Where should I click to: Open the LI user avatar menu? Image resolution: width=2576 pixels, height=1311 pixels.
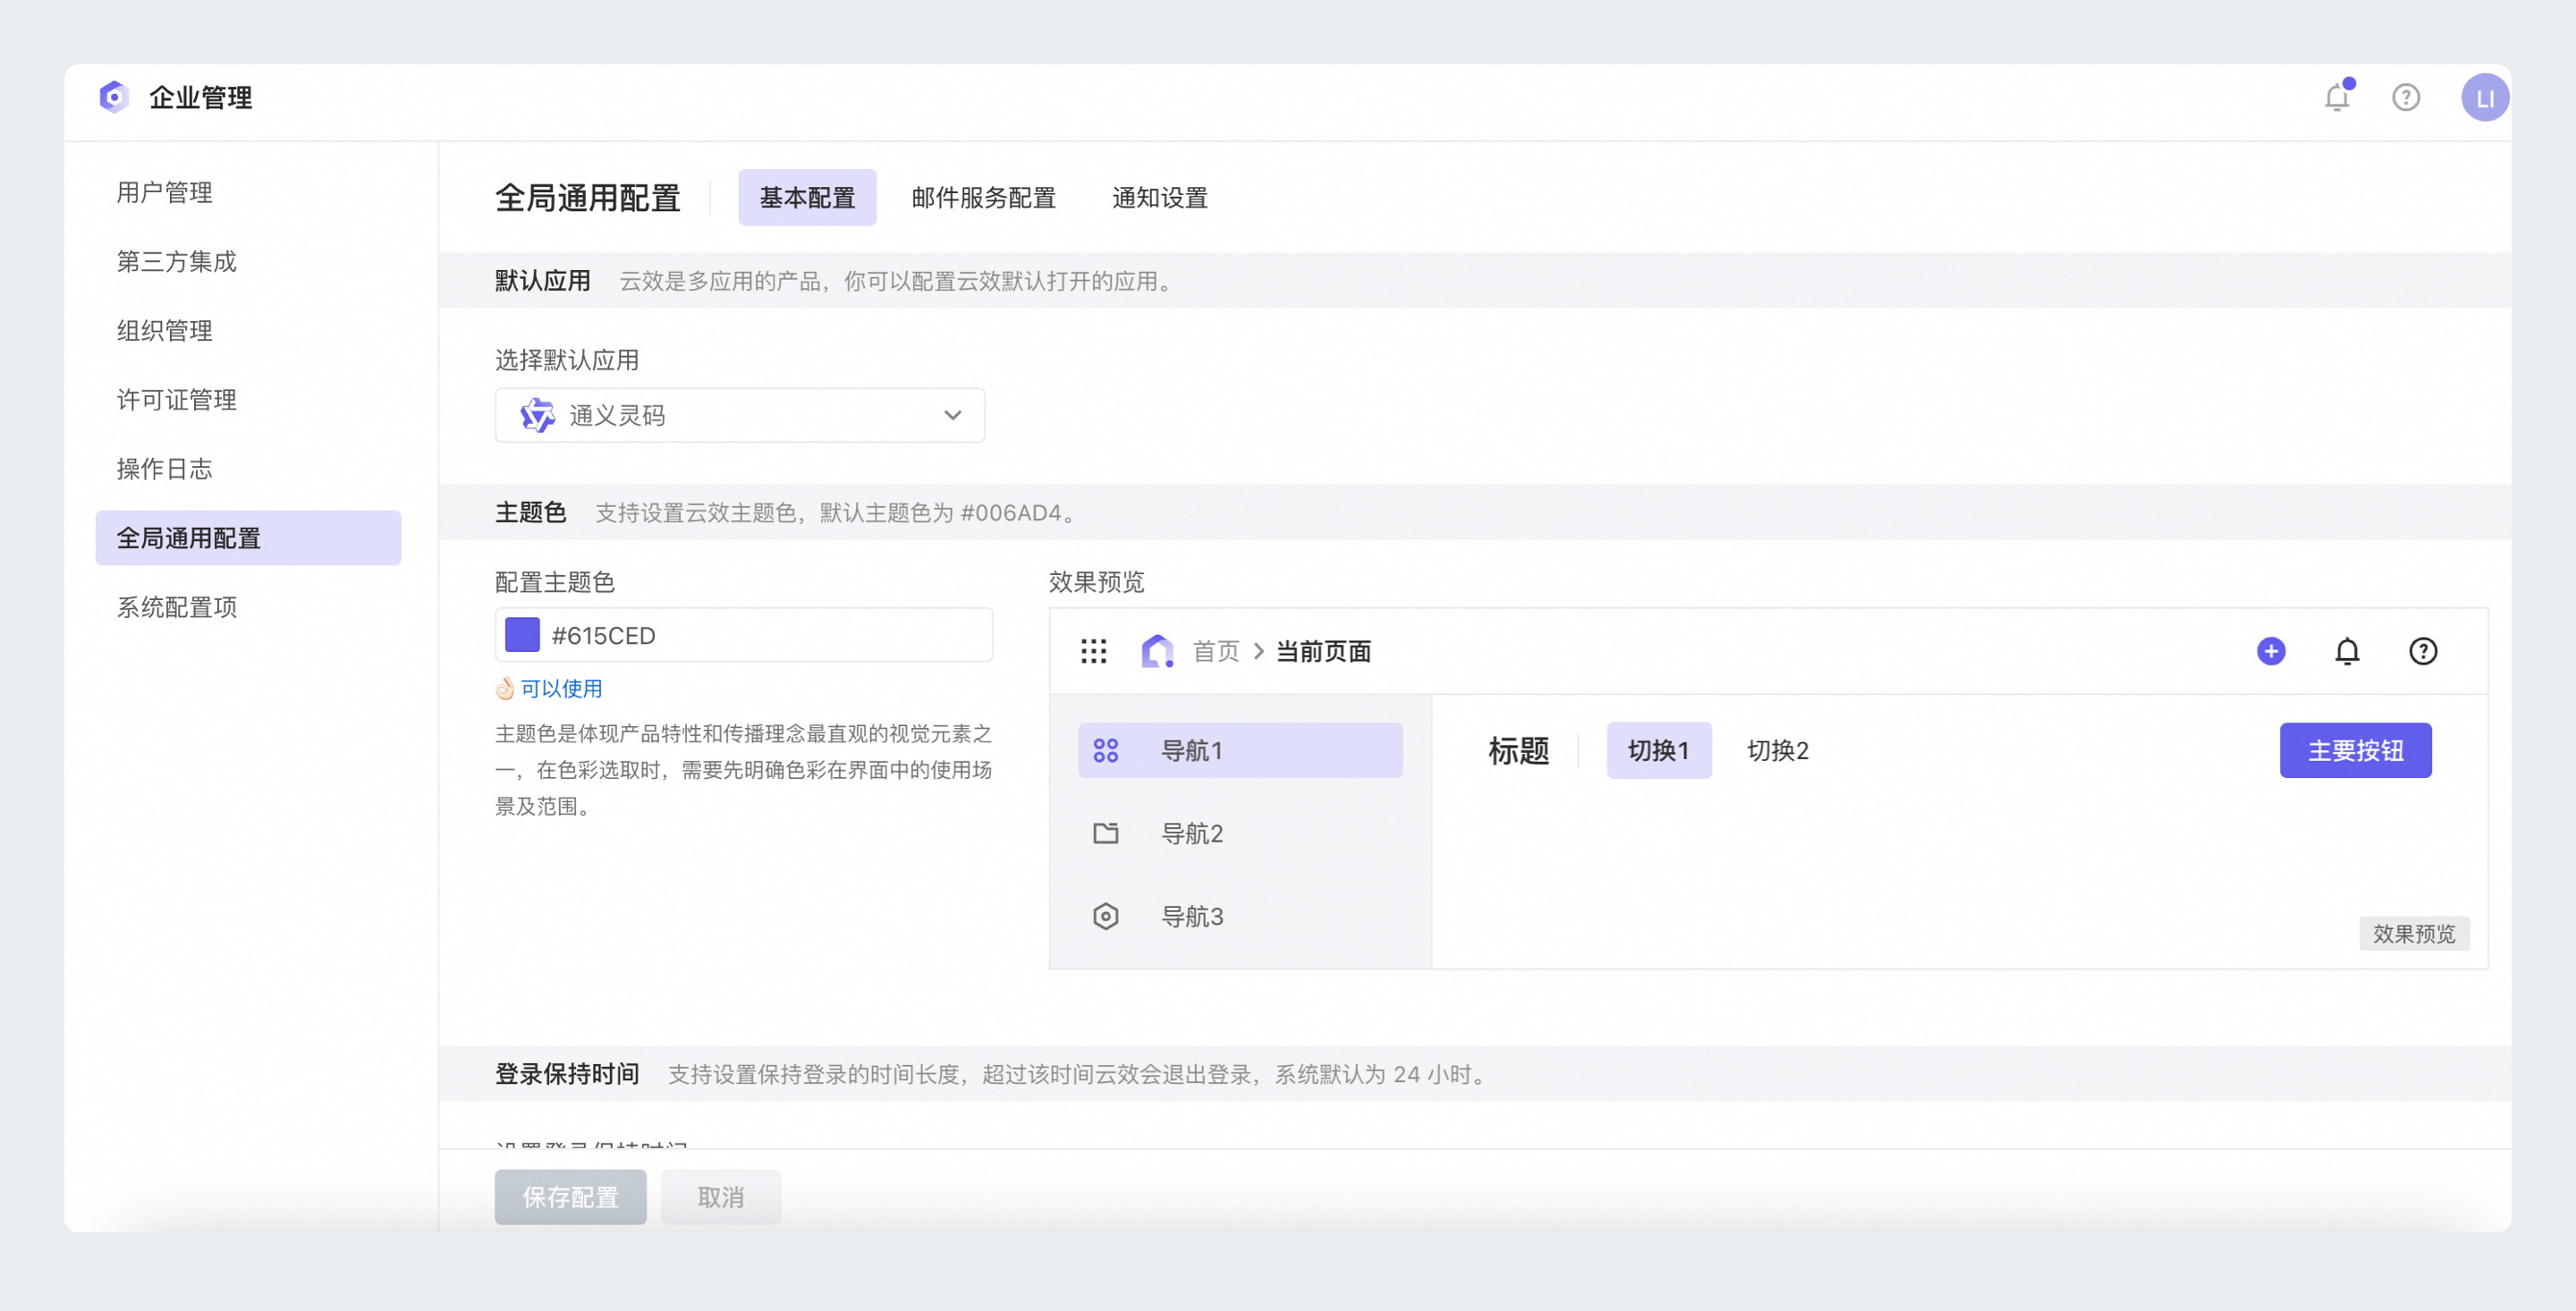pos(2485,97)
